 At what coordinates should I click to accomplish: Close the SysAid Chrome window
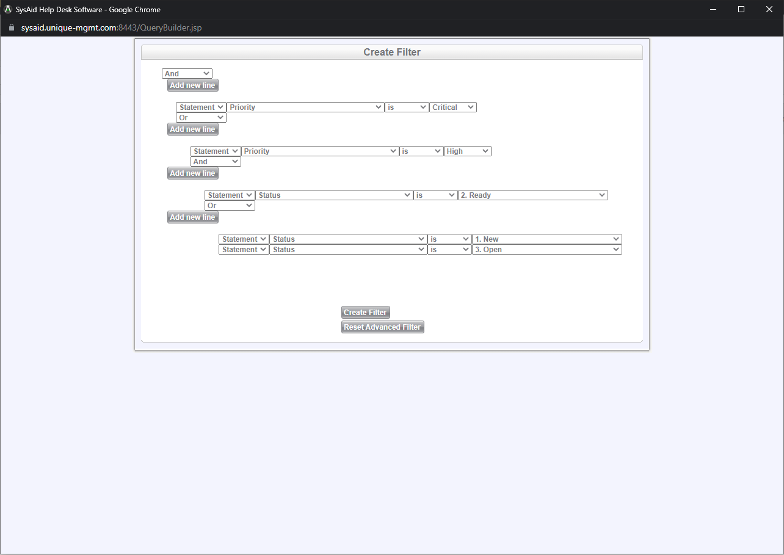pyautogui.click(x=769, y=9)
